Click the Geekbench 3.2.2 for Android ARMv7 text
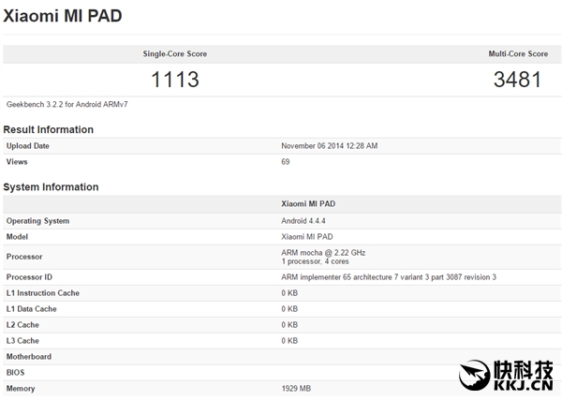Image resolution: width=562 pixels, height=400 pixels. pos(67,104)
